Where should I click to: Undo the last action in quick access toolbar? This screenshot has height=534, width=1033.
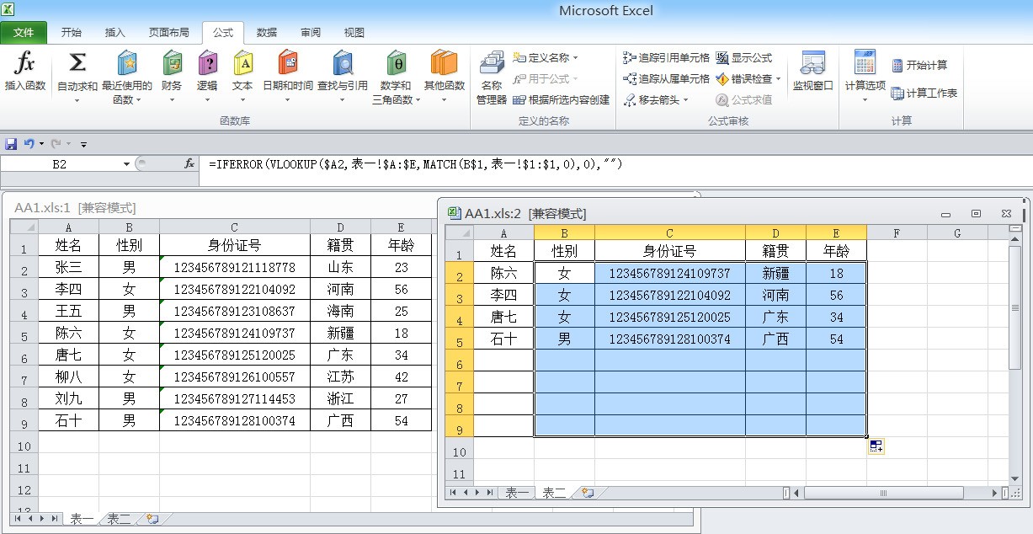coord(29,144)
